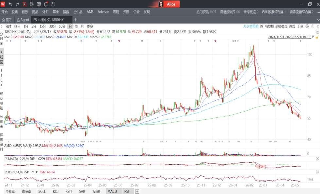Click the AI交易策略 link

(x=251, y=26)
